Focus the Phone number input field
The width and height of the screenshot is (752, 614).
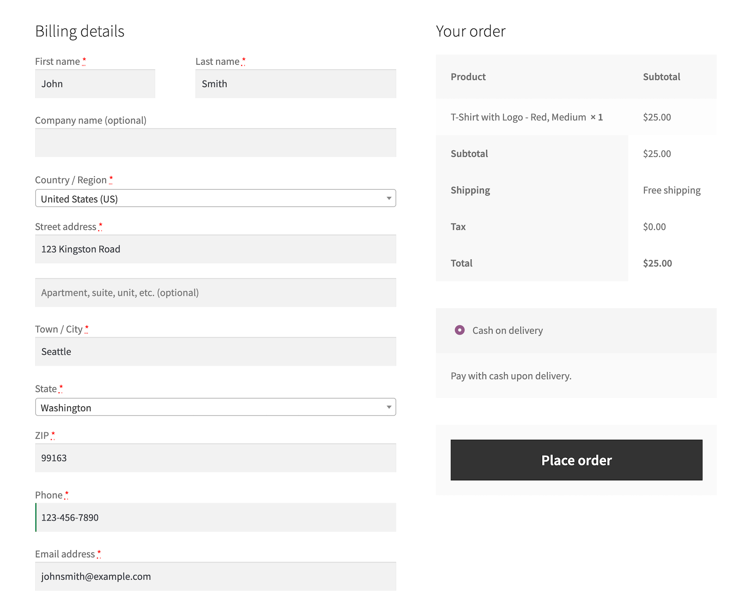(216, 518)
